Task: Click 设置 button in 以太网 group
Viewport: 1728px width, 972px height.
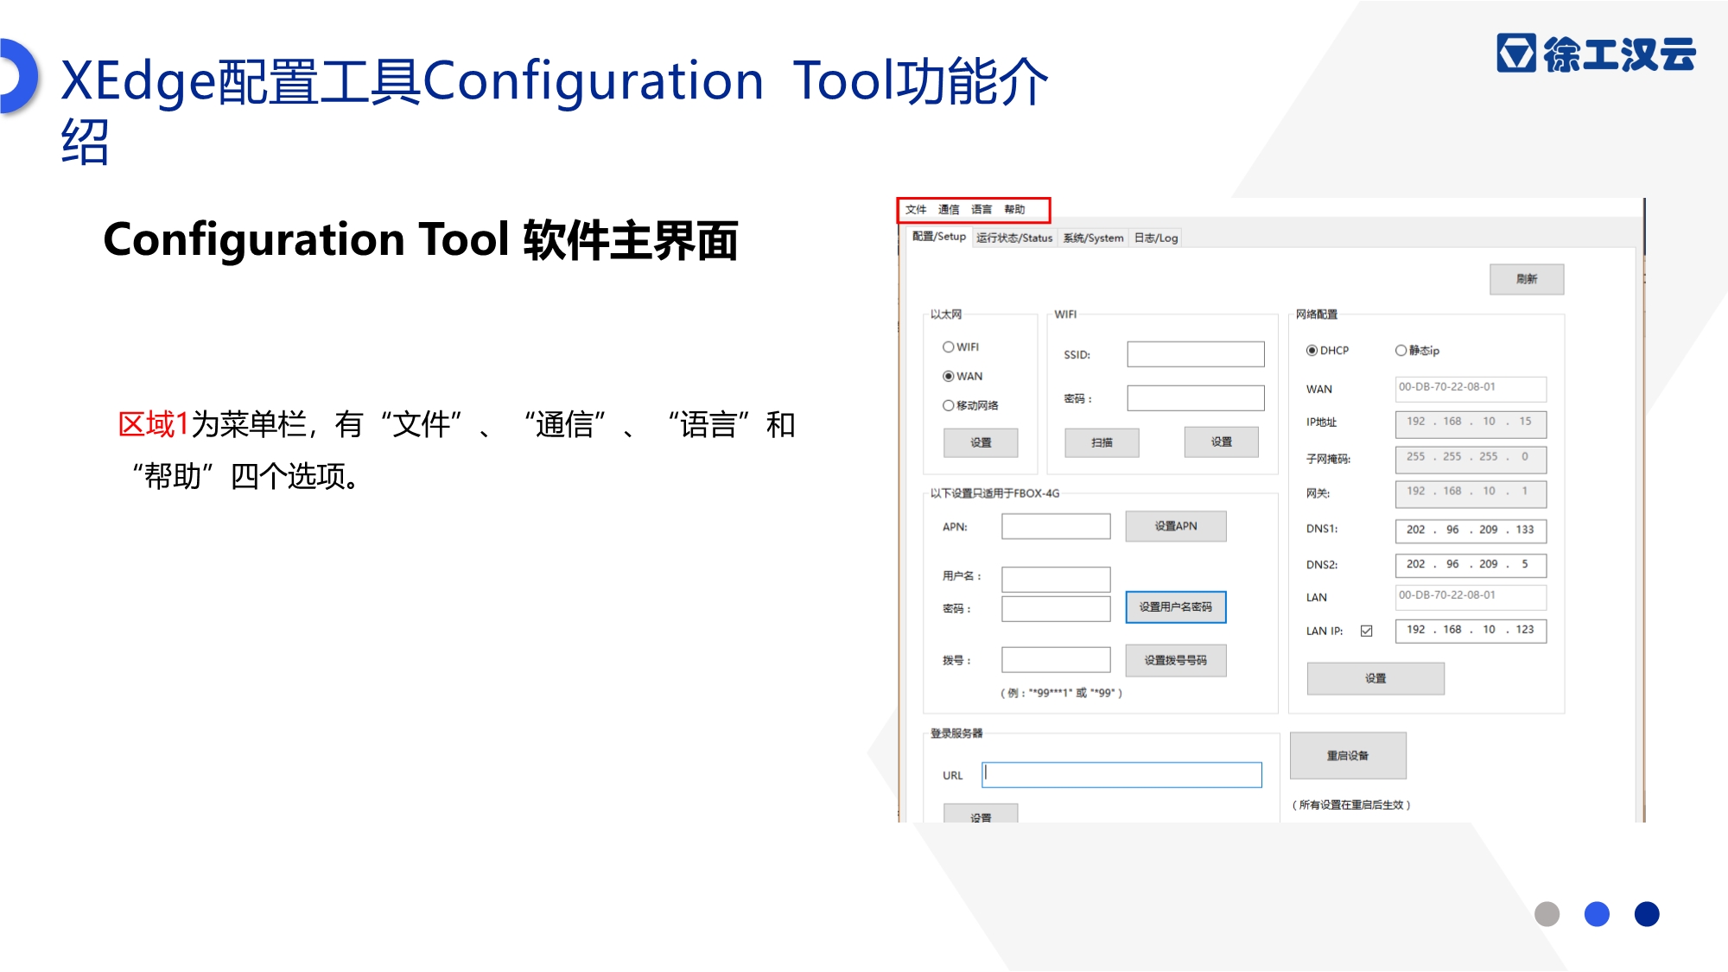Action: coord(981,442)
